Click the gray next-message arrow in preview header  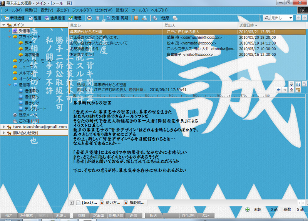[285, 90]
